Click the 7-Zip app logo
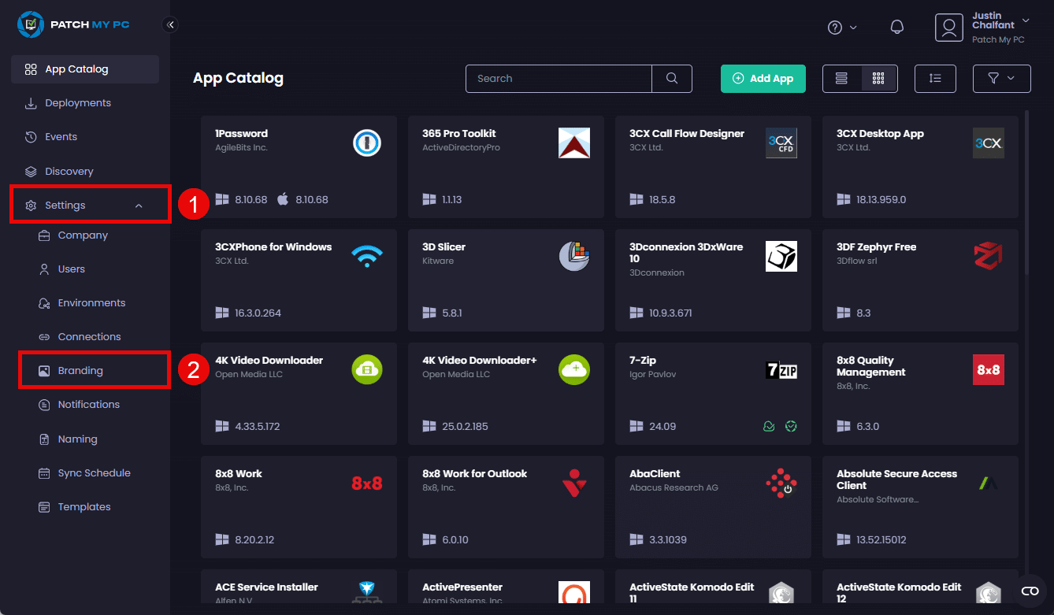Viewport: 1054px width, 615px height. pyautogui.click(x=781, y=370)
